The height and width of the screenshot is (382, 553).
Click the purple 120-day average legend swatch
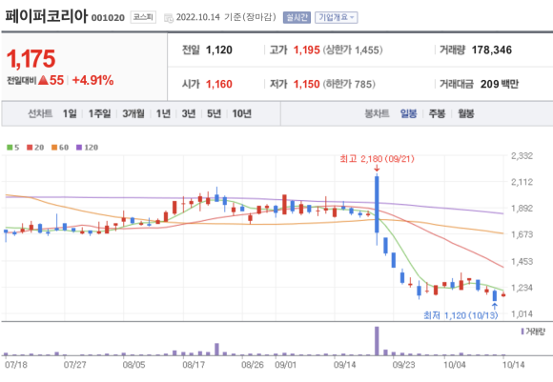[79, 148]
